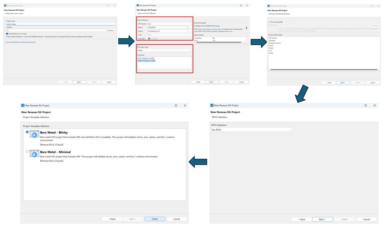Select C as the project language
Viewport: 386px width, 230px height.
149,39
